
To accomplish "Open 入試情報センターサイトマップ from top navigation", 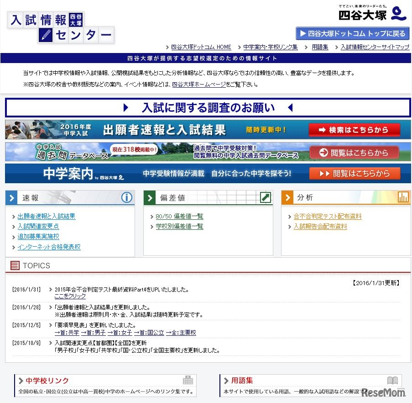I will pos(374,47).
